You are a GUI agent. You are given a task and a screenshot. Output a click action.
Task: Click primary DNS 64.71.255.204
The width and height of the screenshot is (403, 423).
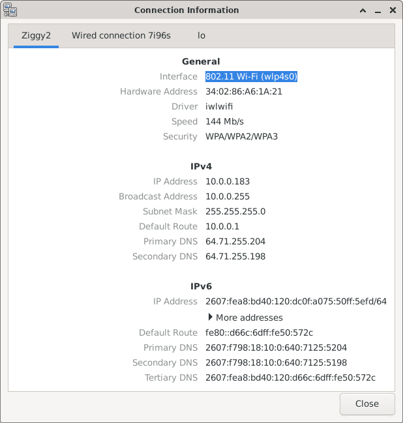click(x=235, y=241)
